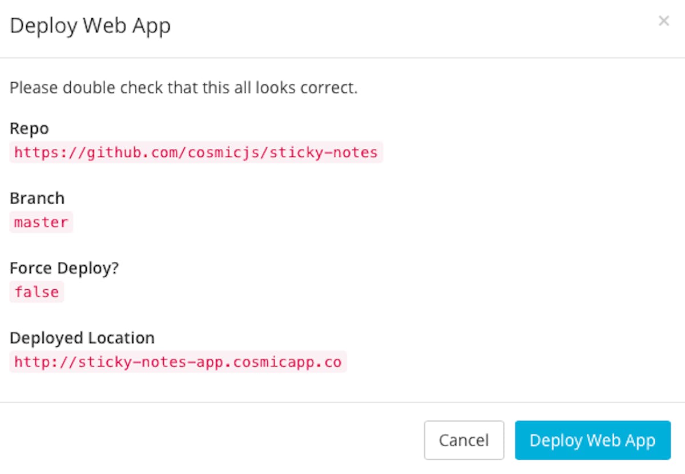The height and width of the screenshot is (474, 685).
Task: Close the Deploy Web App dialog
Action: [x=663, y=22]
